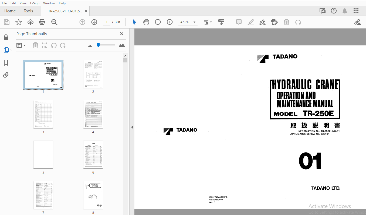Add a comment with the note icon
The image size is (366, 215).
[x=239, y=22]
